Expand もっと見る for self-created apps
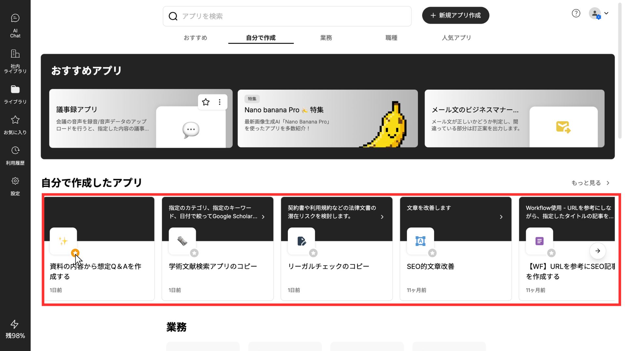This screenshot has height=351, width=625. [590, 183]
